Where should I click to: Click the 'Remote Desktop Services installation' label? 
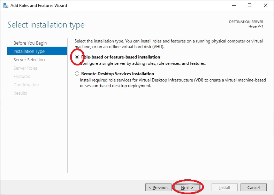[x=117, y=74]
